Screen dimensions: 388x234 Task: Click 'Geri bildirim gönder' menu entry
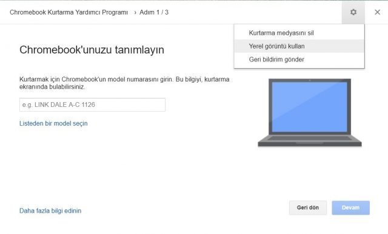(x=299, y=60)
